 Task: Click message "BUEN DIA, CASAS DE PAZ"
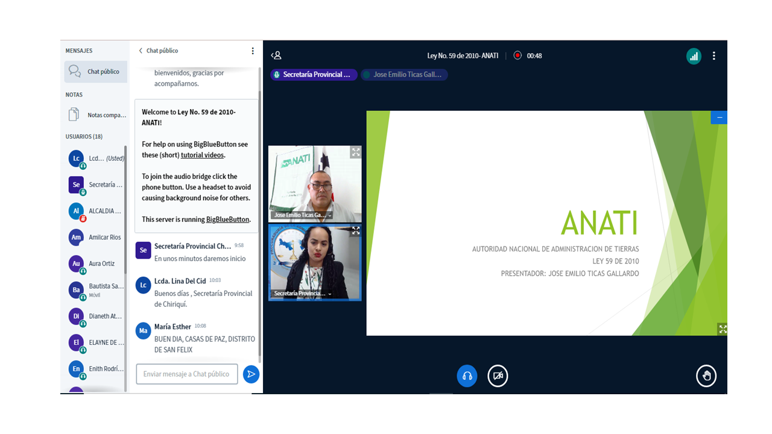204,344
